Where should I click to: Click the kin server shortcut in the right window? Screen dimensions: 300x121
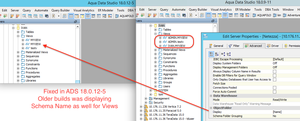tap(277, 15)
